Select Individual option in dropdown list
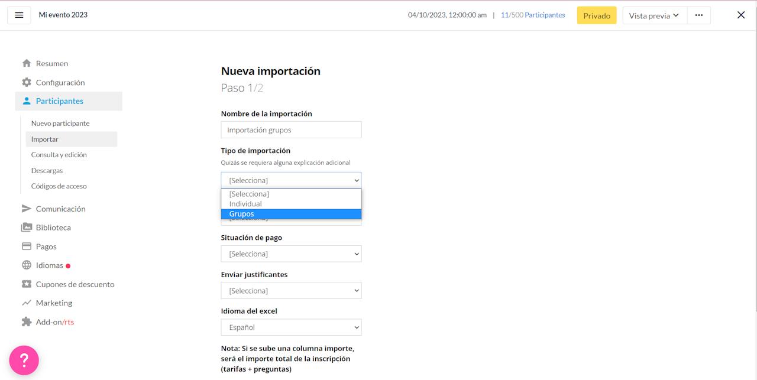The height and width of the screenshot is (380, 757). point(291,204)
